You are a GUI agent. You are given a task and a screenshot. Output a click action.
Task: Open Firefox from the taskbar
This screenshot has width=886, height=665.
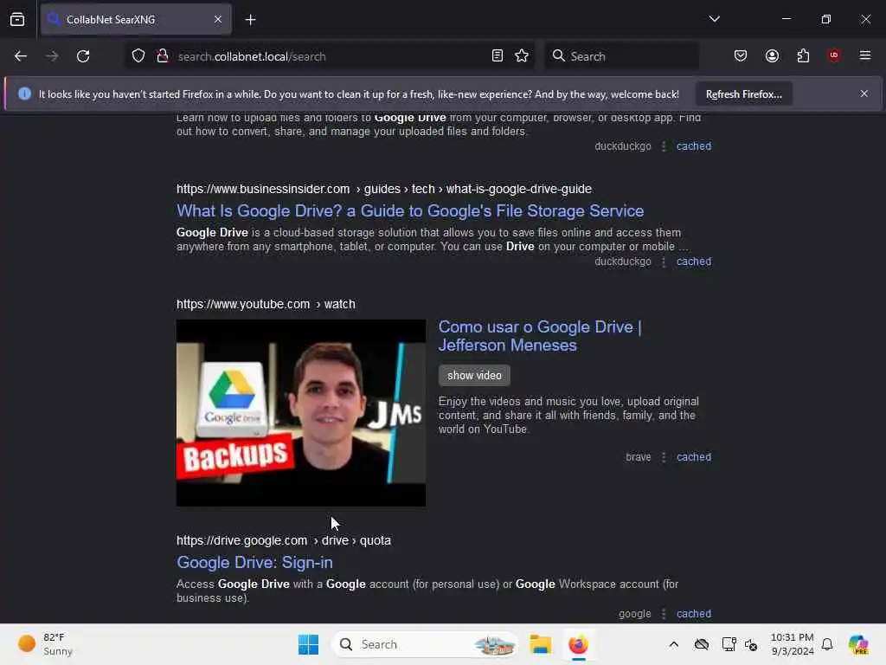[x=578, y=644]
